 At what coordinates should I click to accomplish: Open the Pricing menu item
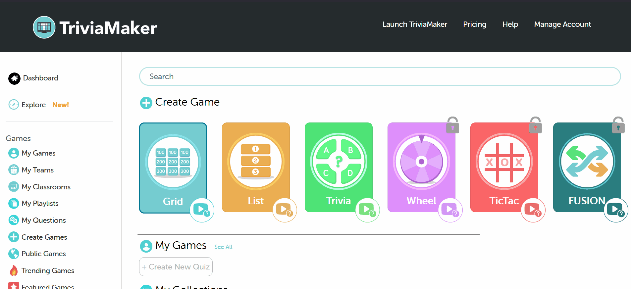click(x=474, y=24)
